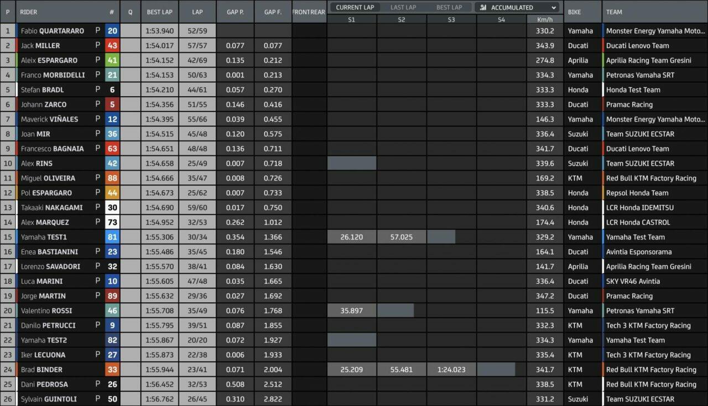Viewport: 708px width, 406px height.
Task: Click Valentino Rossi's number 46 badge
Action: click(x=112, y=311)
